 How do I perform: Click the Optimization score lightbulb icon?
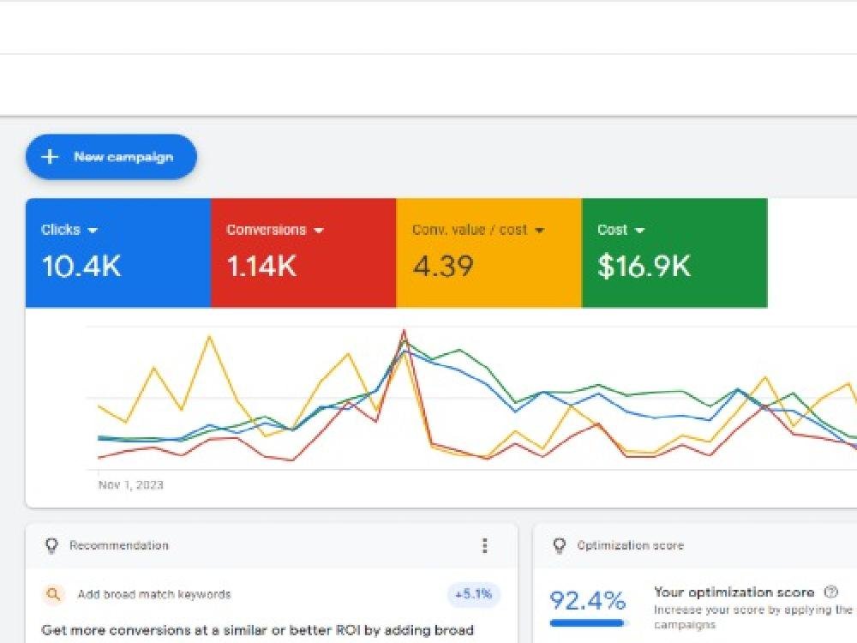tap(560, 545)
